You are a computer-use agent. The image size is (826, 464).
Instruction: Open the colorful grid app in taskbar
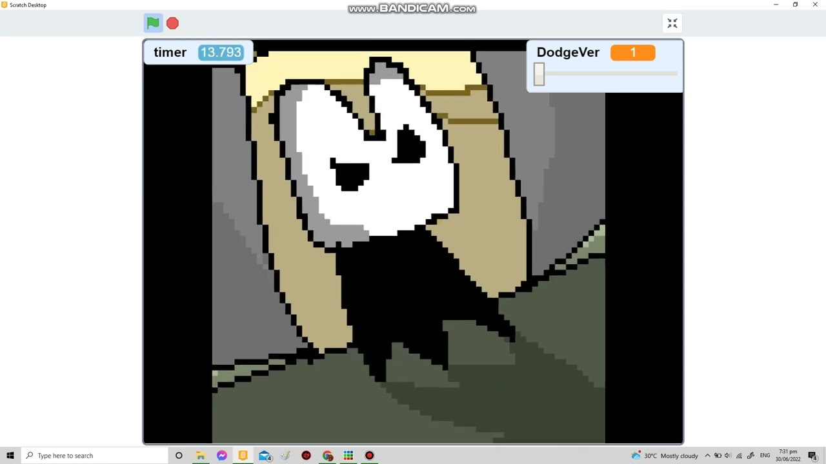click(348, 456)
